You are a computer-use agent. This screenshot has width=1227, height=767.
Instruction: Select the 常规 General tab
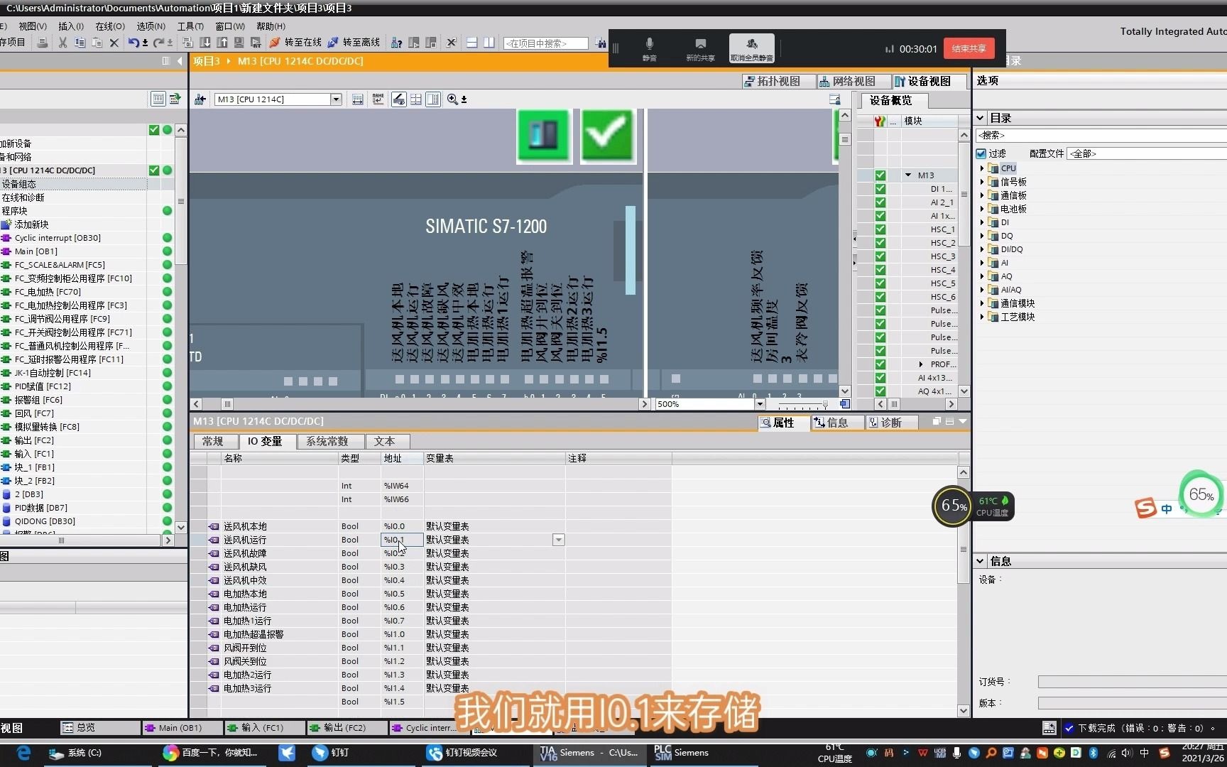tap(216, 442)
